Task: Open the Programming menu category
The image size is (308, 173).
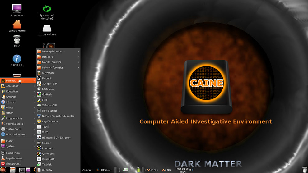Action: [x=18, y=118]
